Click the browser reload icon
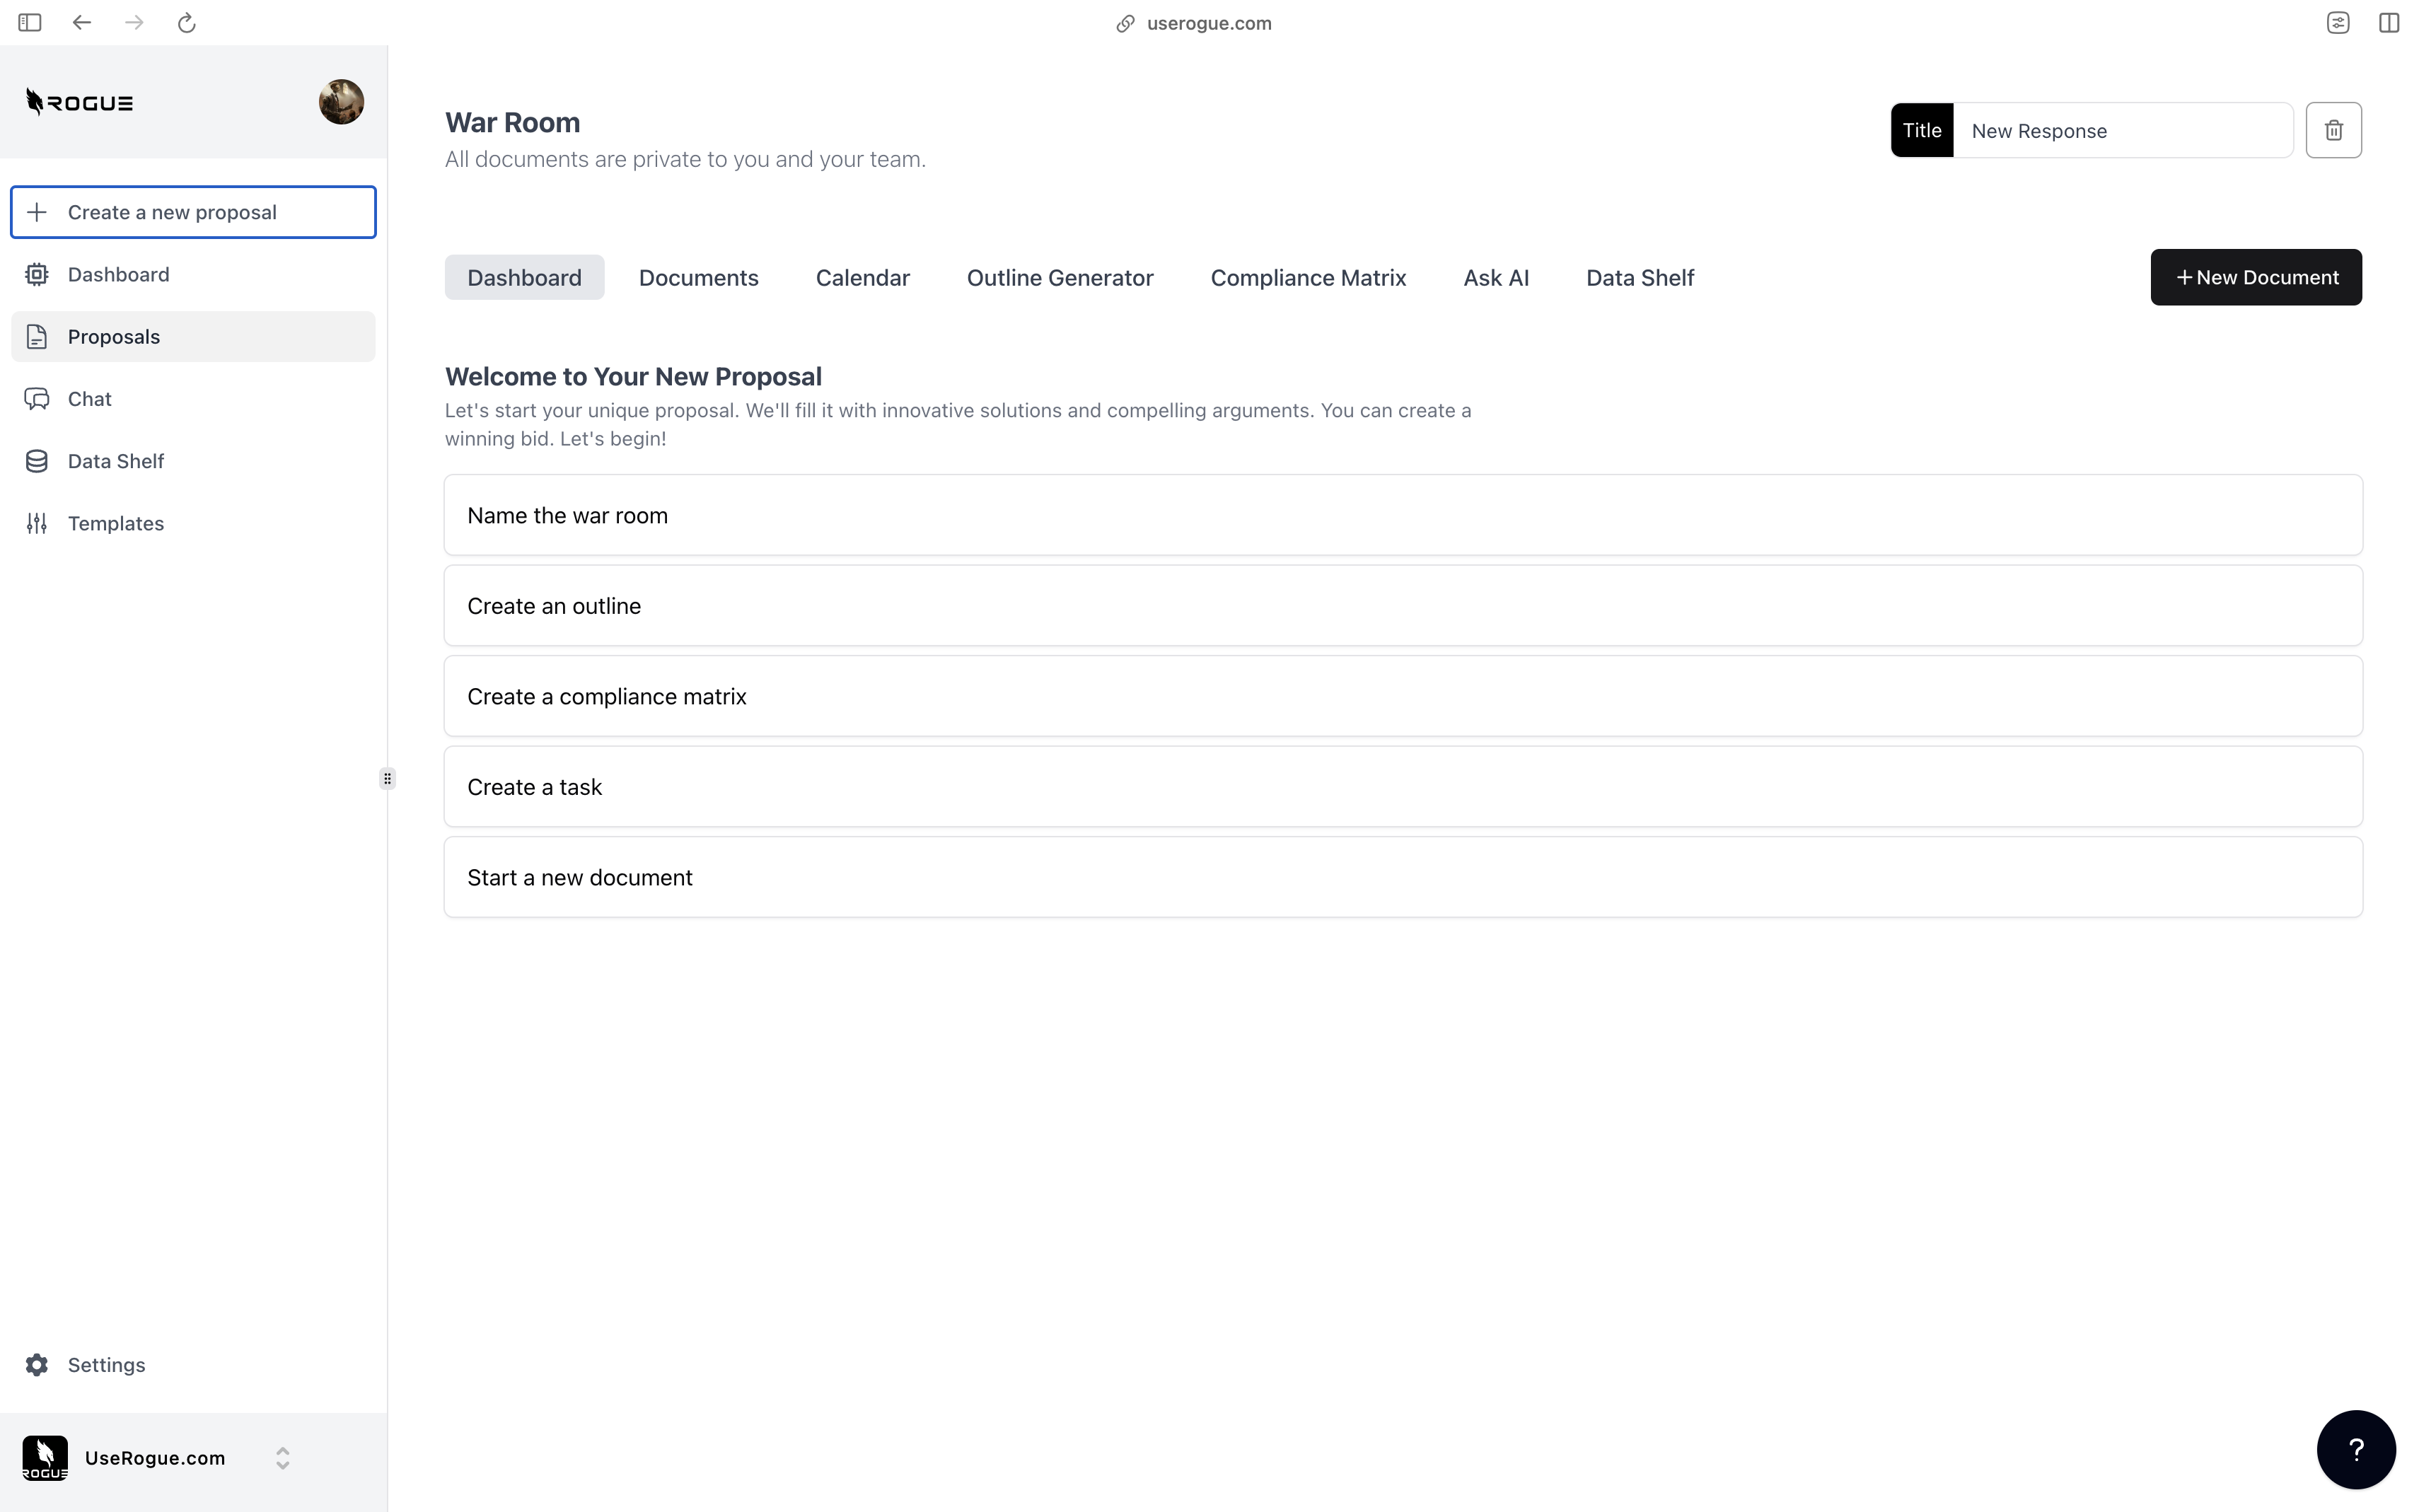This screenshot has height=1512, width=2419. [186, 23]
